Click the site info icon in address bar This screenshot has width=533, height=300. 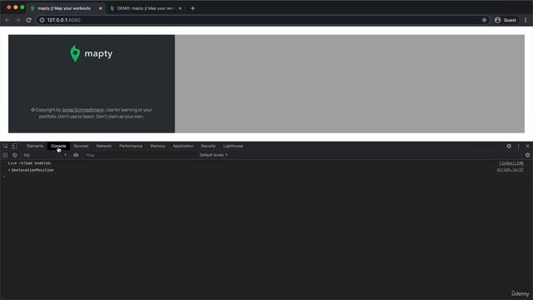pos(42,20)
